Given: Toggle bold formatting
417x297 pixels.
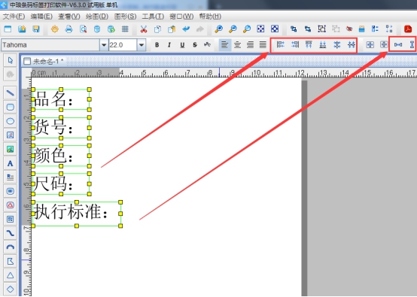Looking at the screenshot, I should point(157,45).
